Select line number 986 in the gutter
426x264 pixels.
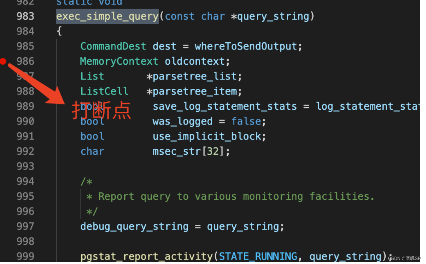[25, 61]
